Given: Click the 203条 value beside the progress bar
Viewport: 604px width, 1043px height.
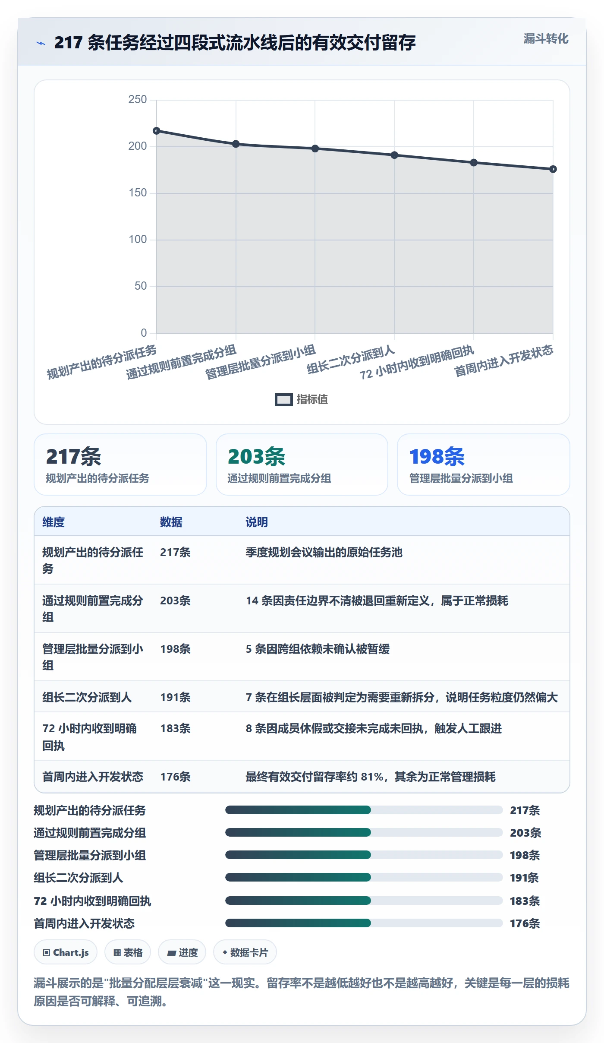Looking at the screenshot, I should click(525, 833).
